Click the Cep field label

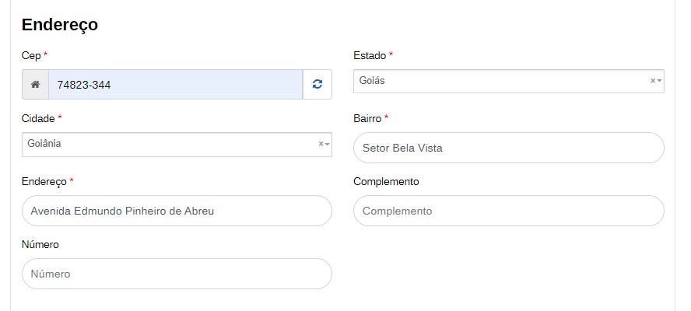pyautogui.click(x=31, y=55)
